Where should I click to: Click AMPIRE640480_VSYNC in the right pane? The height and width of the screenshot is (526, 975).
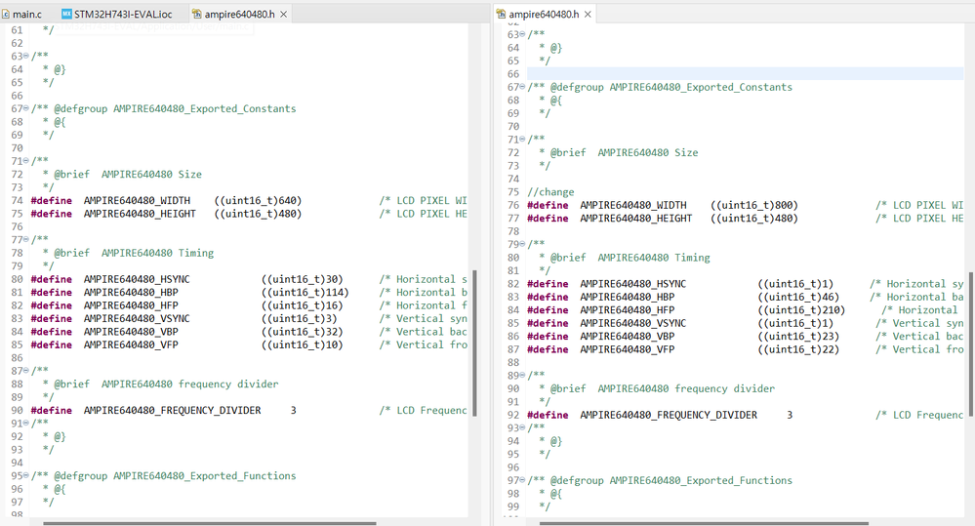(633, 323)
